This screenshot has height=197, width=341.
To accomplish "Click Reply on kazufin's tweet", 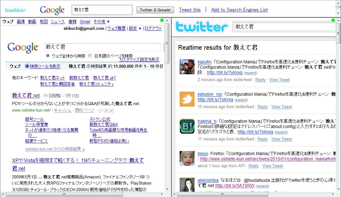I will (x=260, y=80).
